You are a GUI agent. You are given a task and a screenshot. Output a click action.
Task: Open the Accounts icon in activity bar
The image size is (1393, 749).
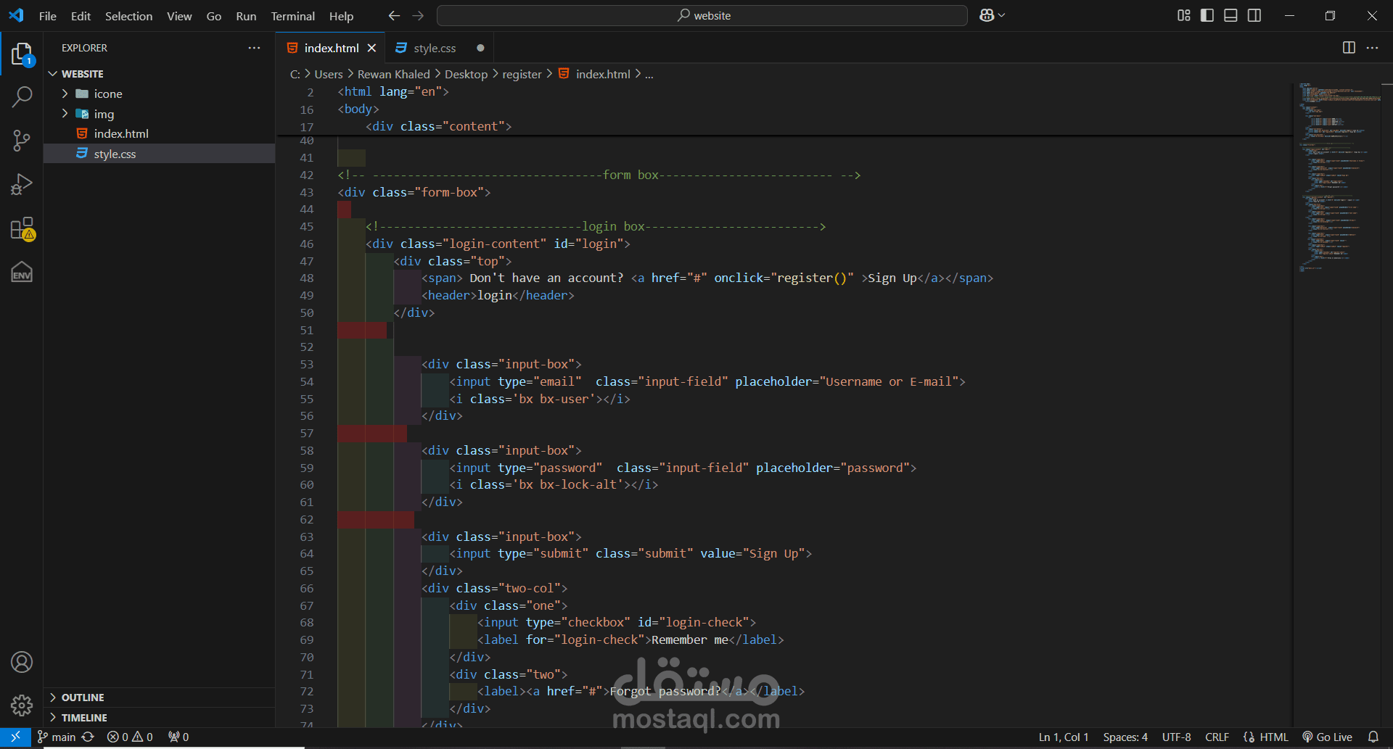pyautogui.click(x=22, y=662)
